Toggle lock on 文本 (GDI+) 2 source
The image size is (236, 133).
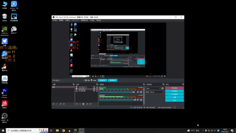(97, 87)
